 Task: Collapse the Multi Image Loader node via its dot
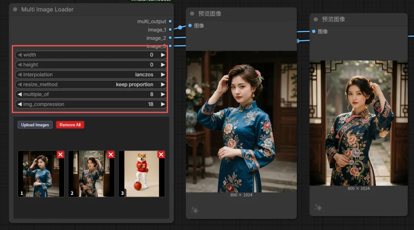(15, 10)
